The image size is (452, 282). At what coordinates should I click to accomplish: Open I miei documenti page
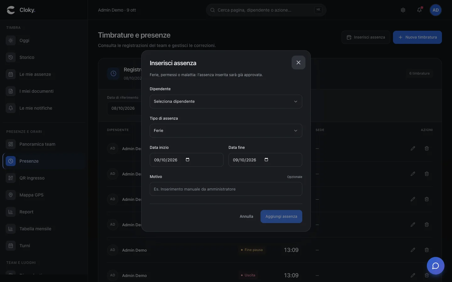tap(44, 91)
